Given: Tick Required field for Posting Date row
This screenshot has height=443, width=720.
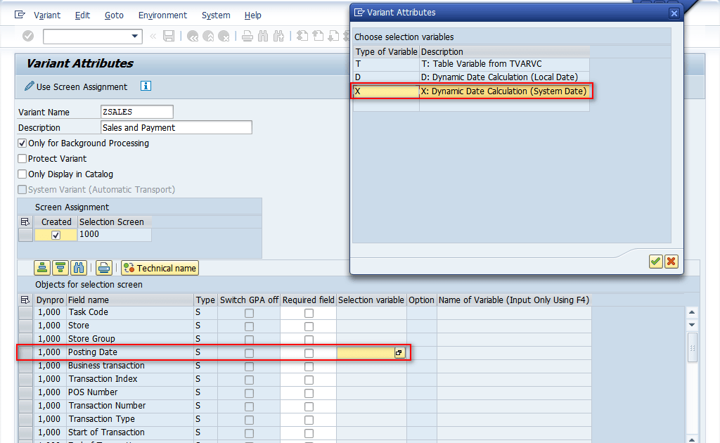Looking at the screenshot, I should tap(309, 353).
